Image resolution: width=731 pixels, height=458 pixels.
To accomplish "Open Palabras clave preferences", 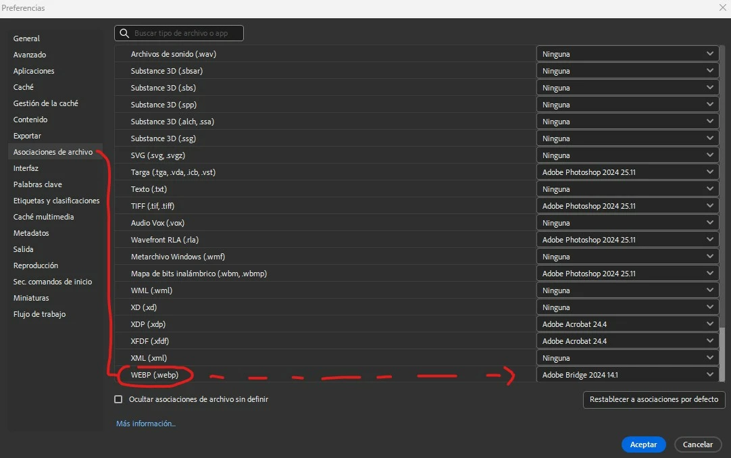I will tap(37, 184).
